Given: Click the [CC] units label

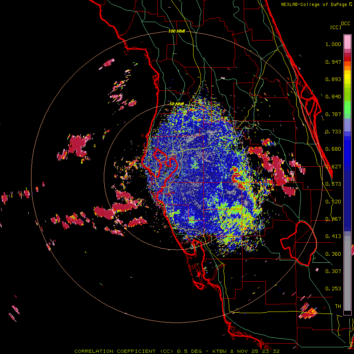Looking at the screenshot, I should pyautogui.click(x=336, y=27).
